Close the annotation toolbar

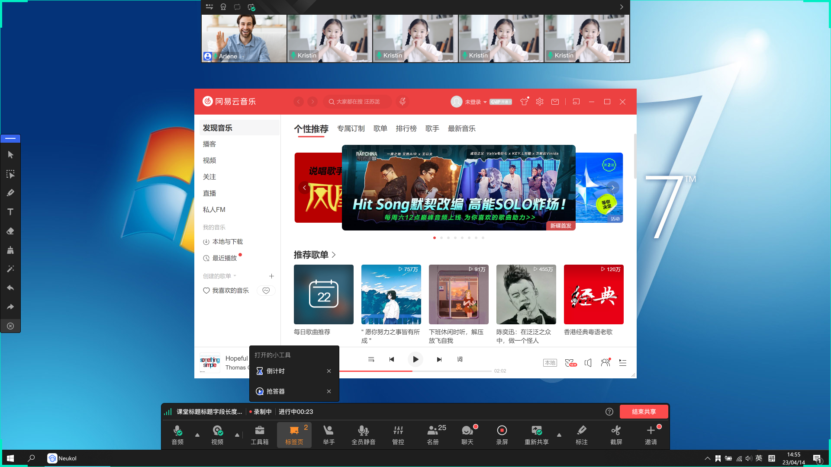click(x=10, y=326)
